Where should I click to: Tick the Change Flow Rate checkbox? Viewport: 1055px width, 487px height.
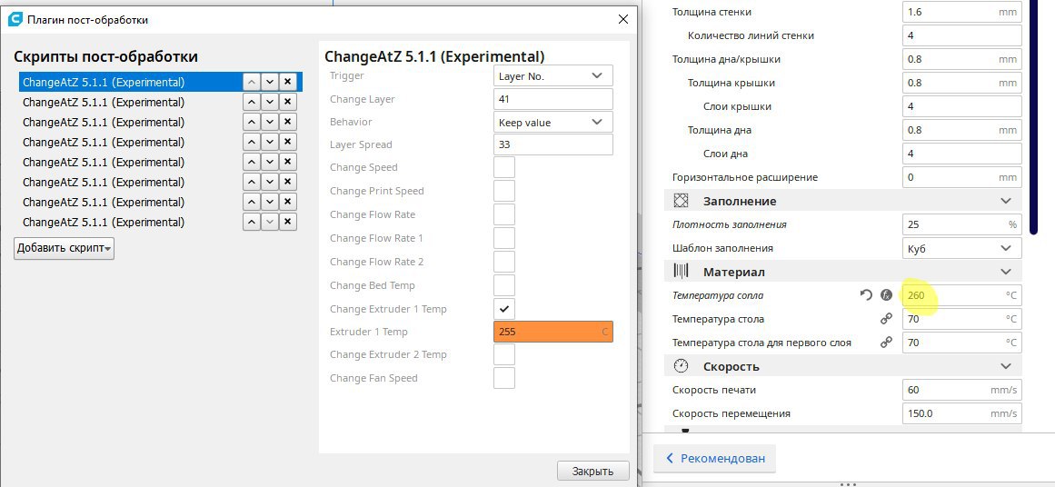coord(504,214)
